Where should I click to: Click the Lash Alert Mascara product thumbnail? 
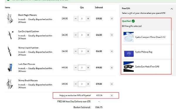(10, 67)
